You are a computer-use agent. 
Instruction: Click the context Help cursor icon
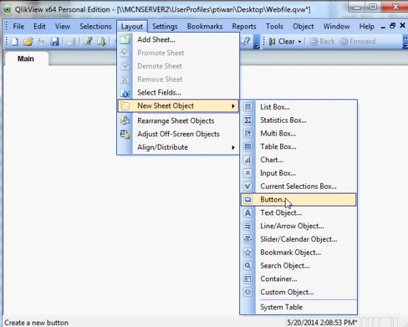245,41
